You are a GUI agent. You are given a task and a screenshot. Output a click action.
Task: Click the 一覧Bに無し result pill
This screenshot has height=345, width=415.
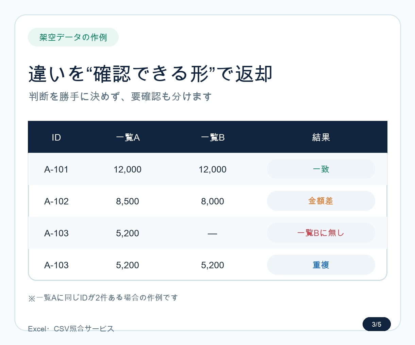click(321, 233)
